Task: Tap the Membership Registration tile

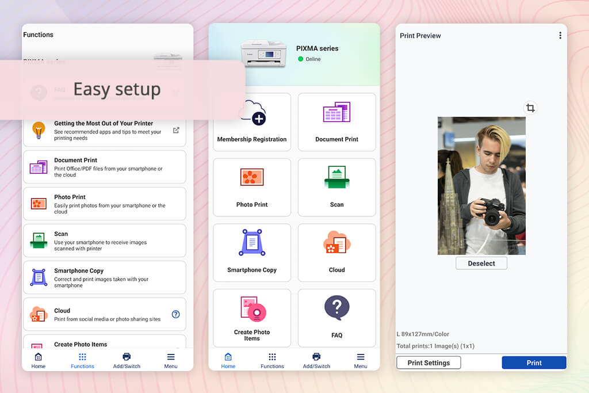Action: [x=252, y=122]
